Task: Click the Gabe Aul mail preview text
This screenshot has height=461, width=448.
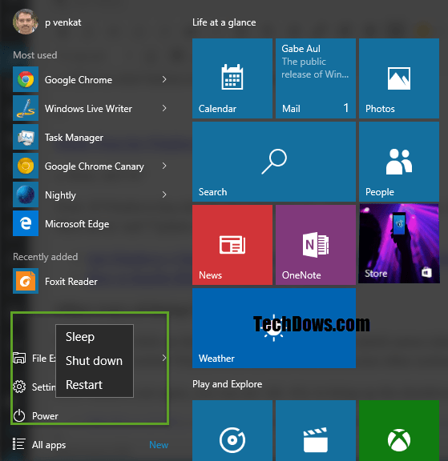Action: pyautogui.click(x=315, y=62)
